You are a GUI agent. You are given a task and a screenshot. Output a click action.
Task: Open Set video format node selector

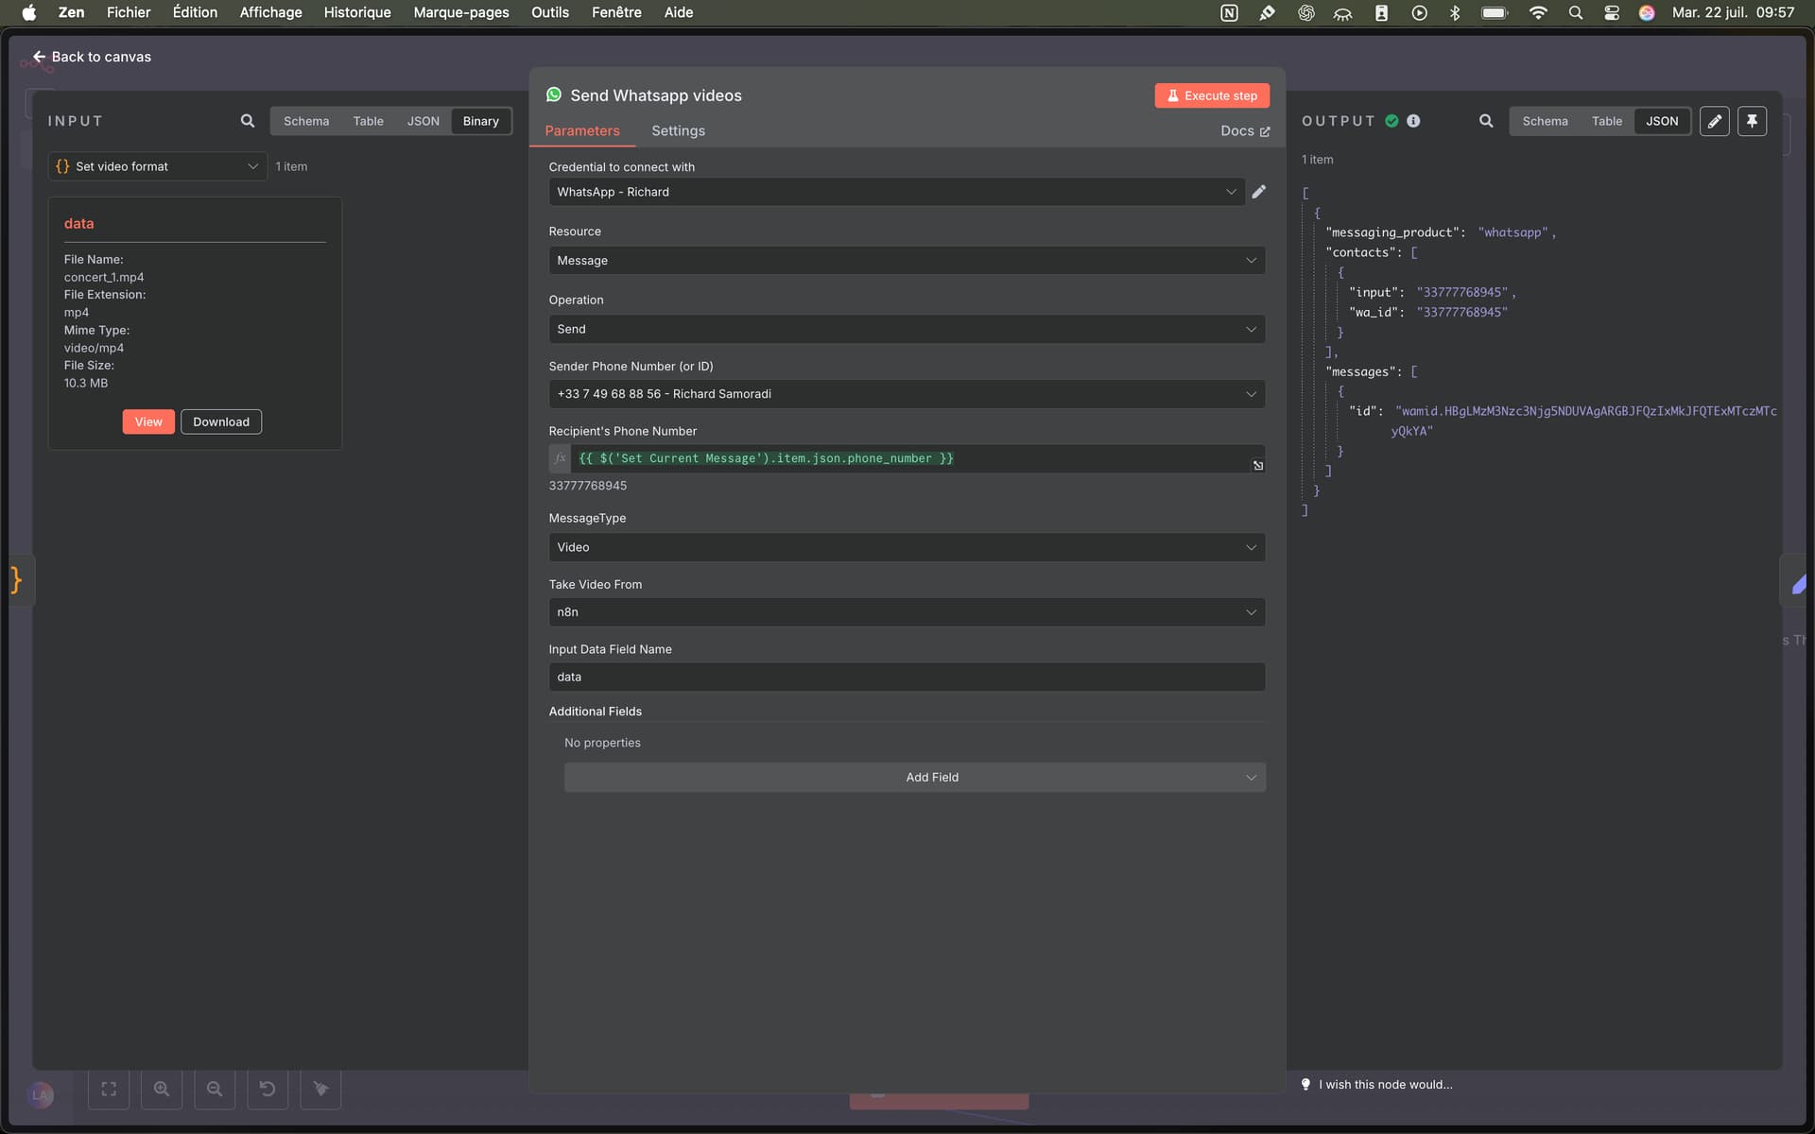(158, 166)
